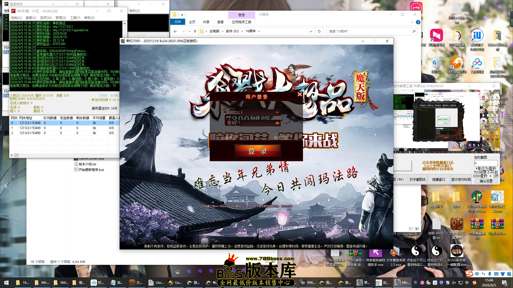Close the 用户登录 dialog with X

pyautogui.click(x=300, y=94)
